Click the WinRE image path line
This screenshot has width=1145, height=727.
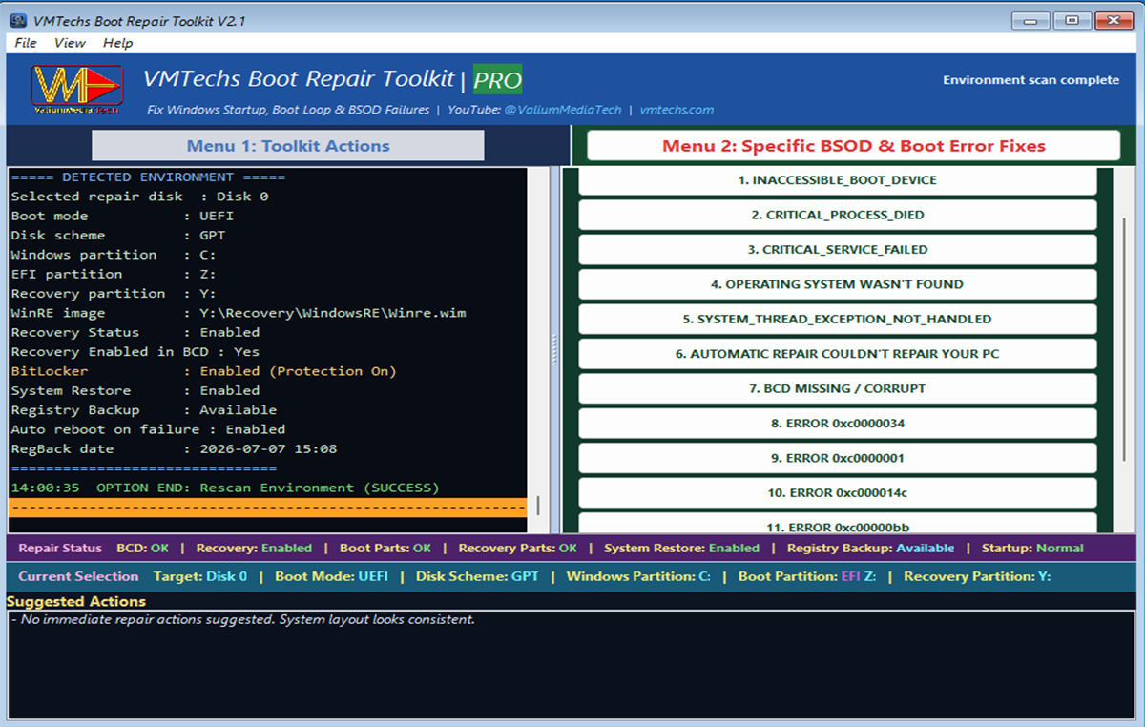239,313
